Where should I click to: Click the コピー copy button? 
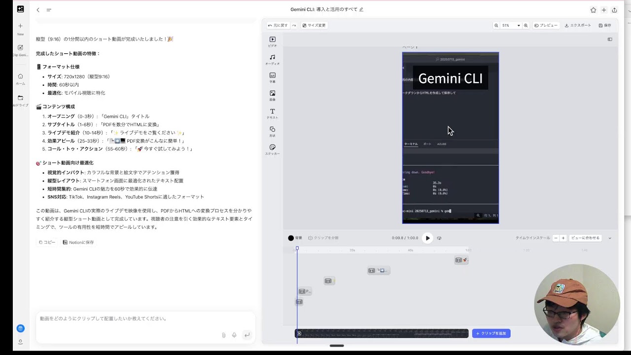click(x=47, y=243)
